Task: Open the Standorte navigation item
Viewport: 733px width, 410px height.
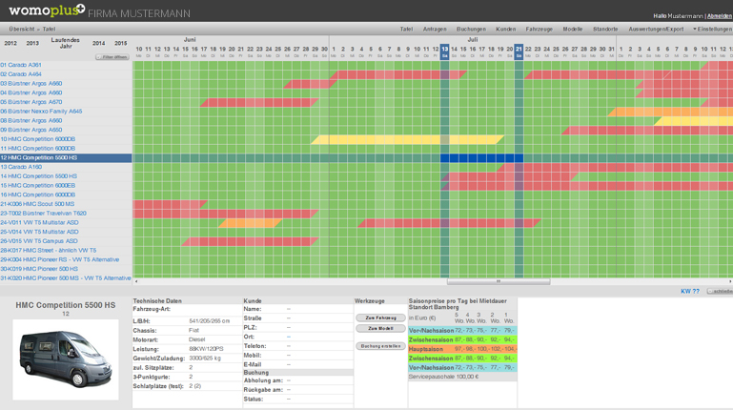Action: tap(605, 29)
